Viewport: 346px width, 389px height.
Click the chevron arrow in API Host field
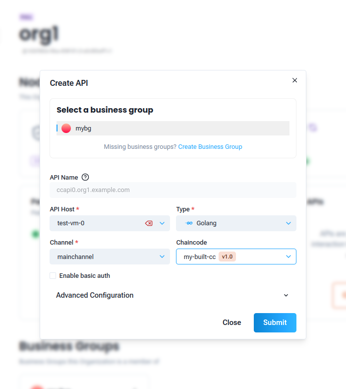pos(162,223)
